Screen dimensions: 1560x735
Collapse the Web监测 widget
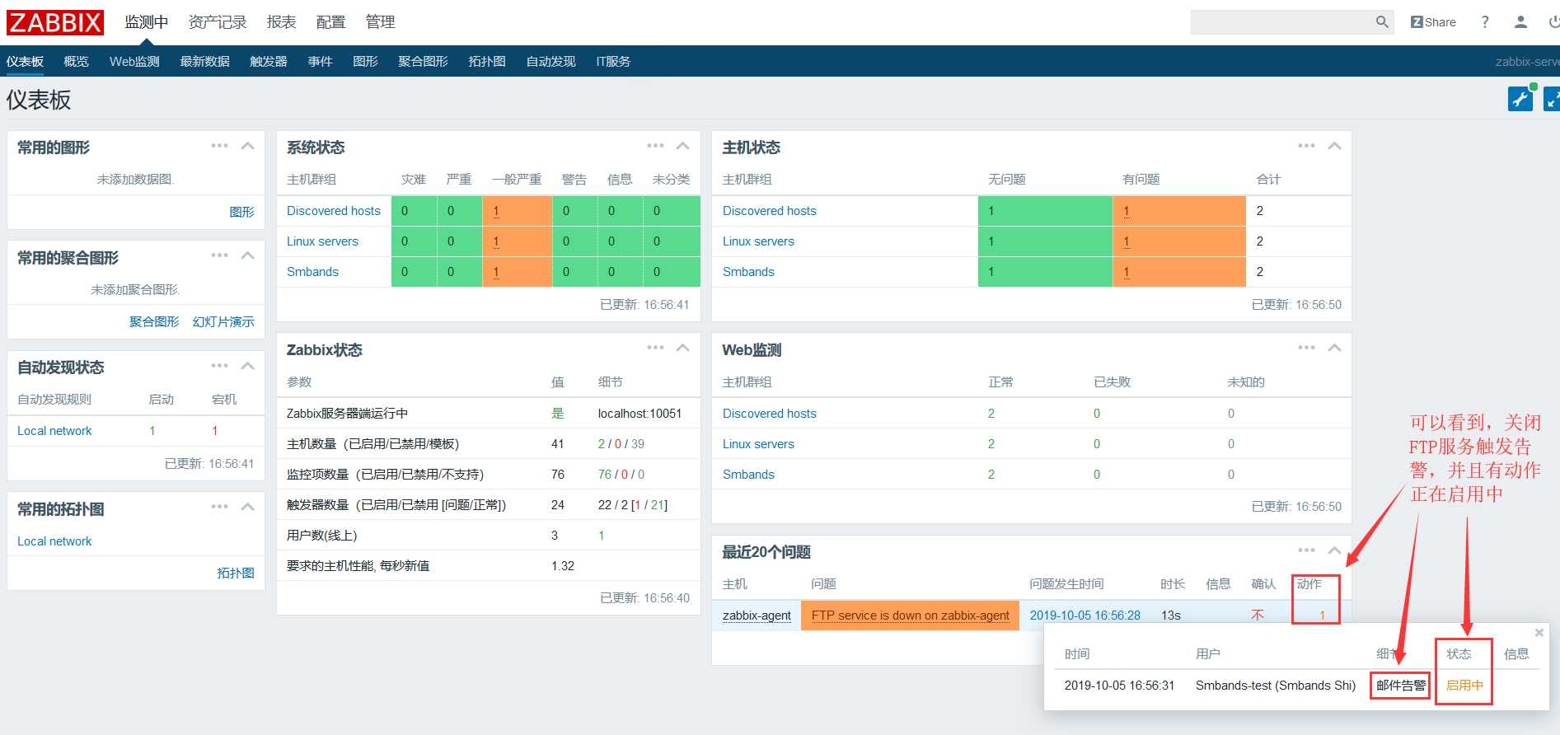point(1334,348)
